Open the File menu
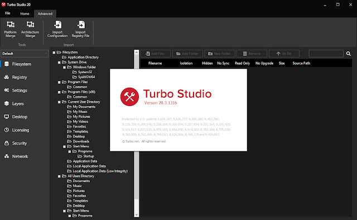The width and height of the screenshot is (357, 220). [x=7, y=13]
